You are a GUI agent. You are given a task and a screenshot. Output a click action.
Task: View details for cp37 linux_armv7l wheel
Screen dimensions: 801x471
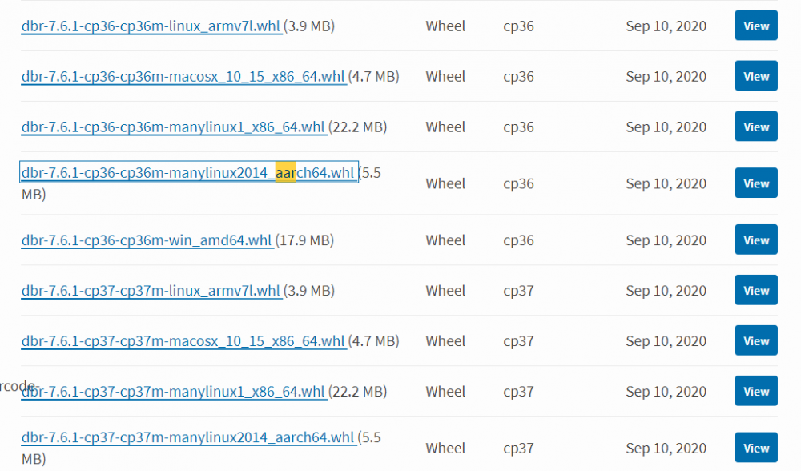(755, 290)
